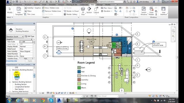Viewport: 184px width, 103px height.
Task: Open the Longitudinal Section view
Action: pyautogui.click(x=22, y=87)
